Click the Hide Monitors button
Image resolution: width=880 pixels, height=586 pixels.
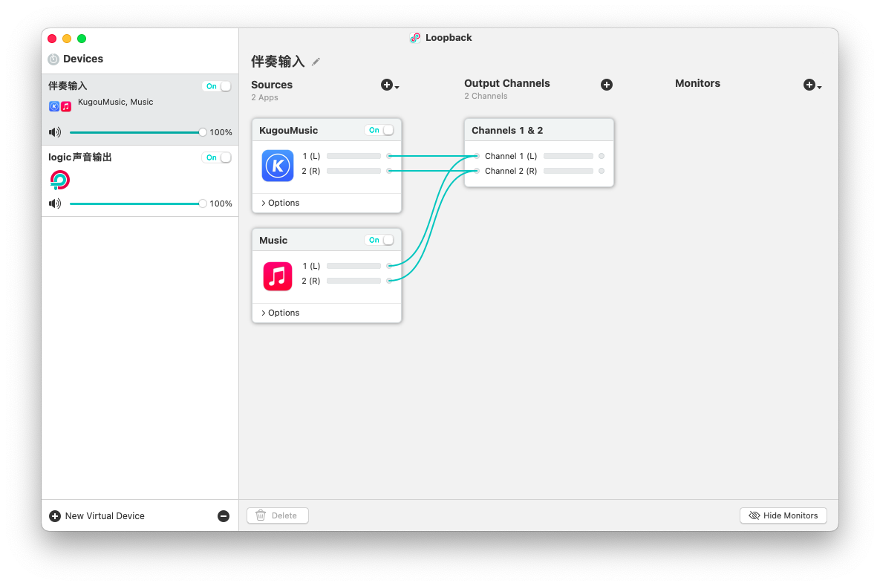[783, 515]
